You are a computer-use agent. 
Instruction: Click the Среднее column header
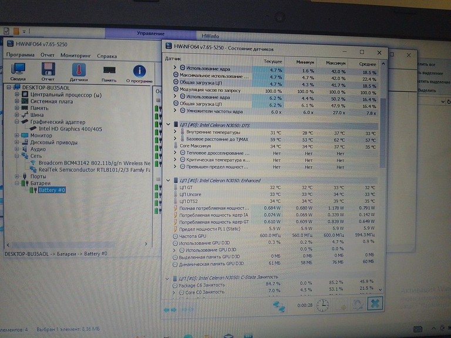point(364,63)
